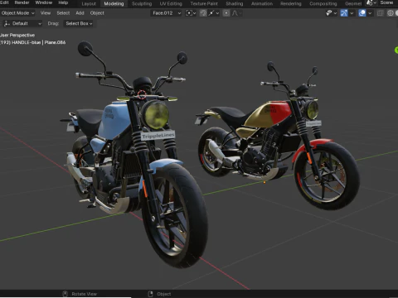Open the Object menu

tap(97, 13)
